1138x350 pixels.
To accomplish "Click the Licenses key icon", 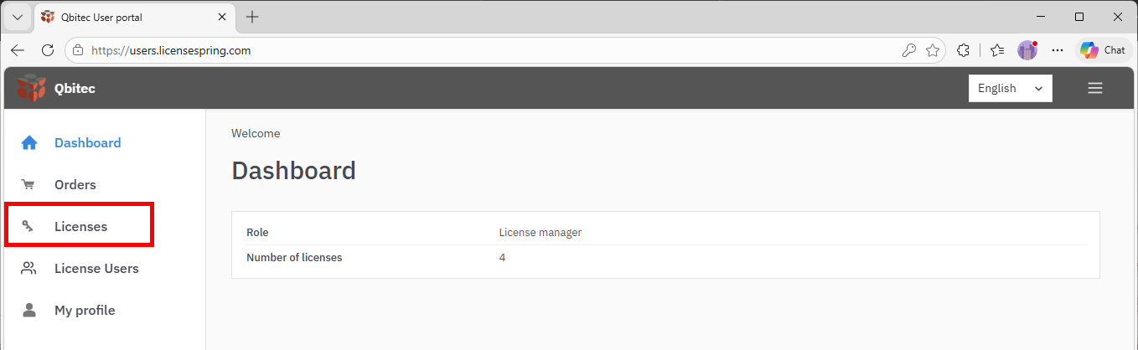I will point(29,227).
